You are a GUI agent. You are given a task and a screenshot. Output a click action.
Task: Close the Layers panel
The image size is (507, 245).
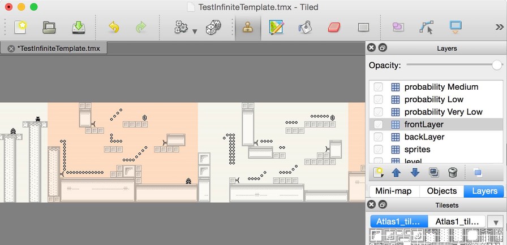372,48
